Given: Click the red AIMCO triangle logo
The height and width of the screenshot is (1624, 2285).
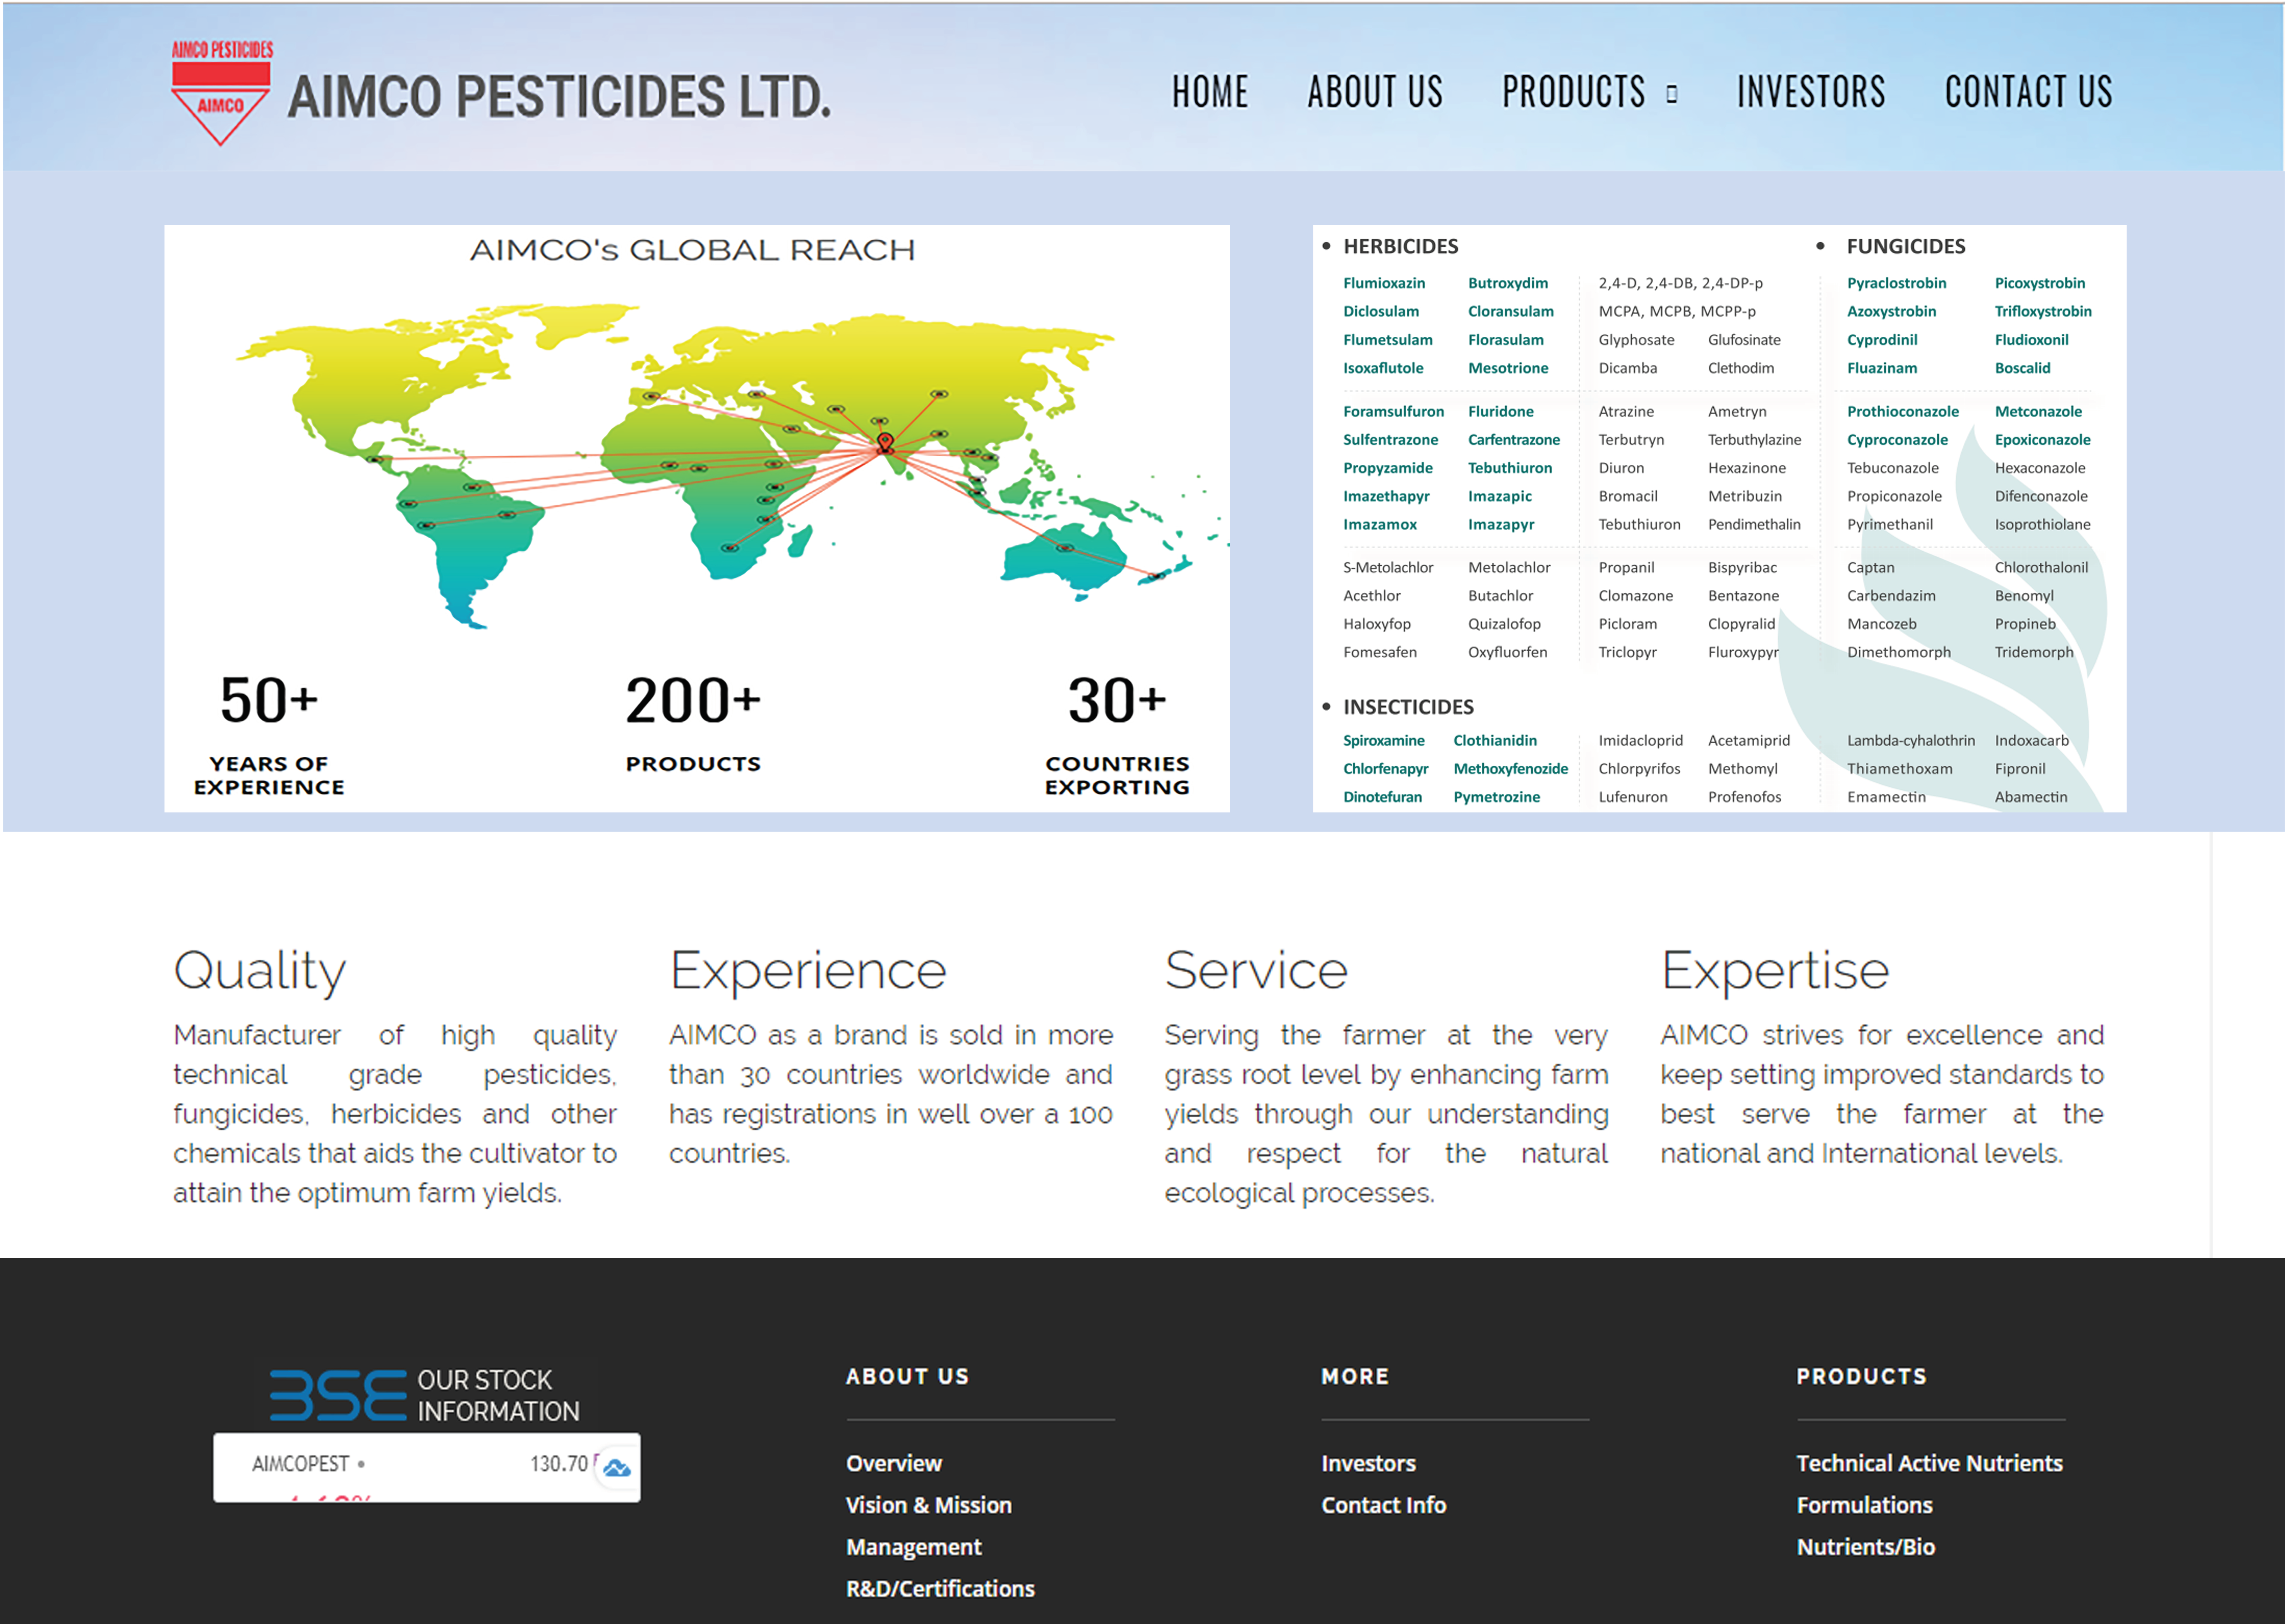Looking at the screenshot, I should point(221,93).
